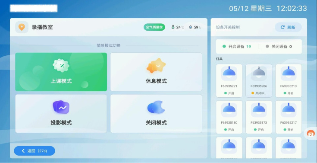Click the 关闭中 status of F63935206

pyautogui.click(x=259, y=93)
